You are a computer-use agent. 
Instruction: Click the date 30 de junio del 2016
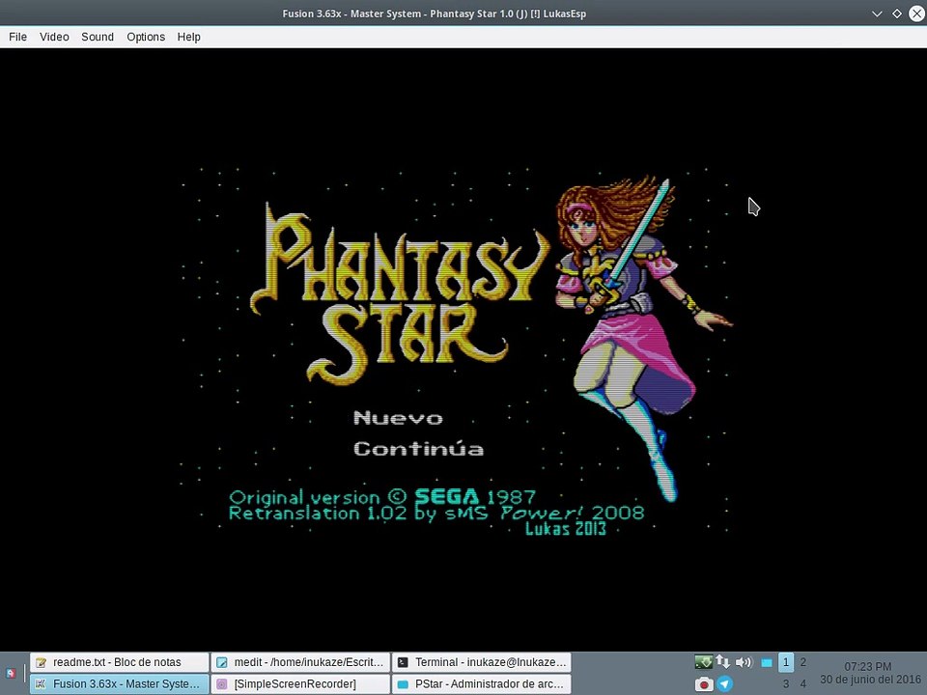coord(870,680)
